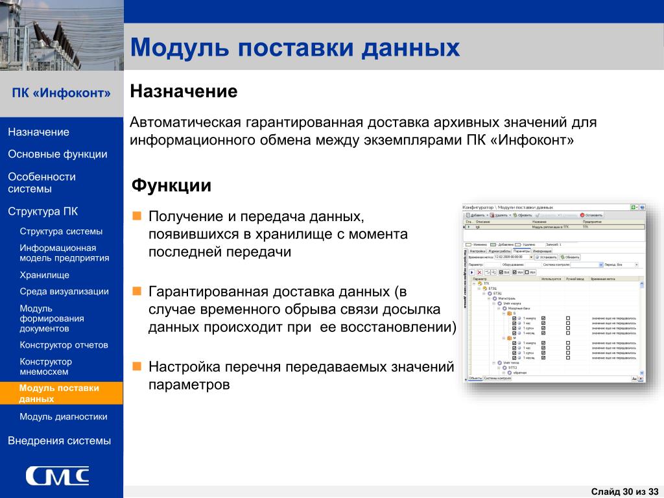Toggle Используется checkbox for М group's 1 месяц
664x498 pixels.
pyautogui.click(x=543, y=358)
